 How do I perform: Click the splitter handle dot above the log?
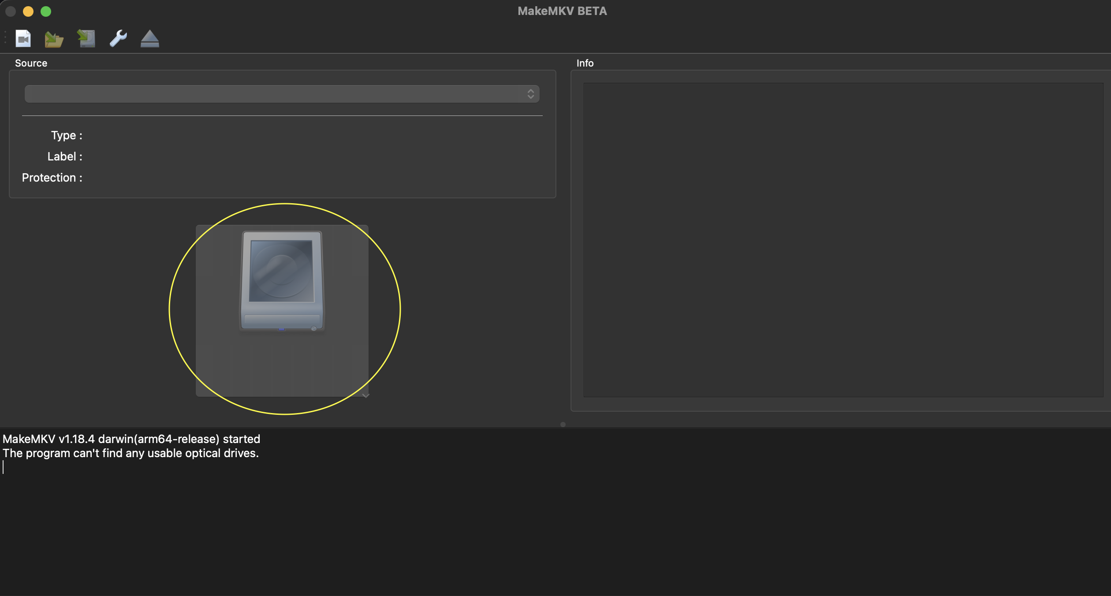[563, 425]
